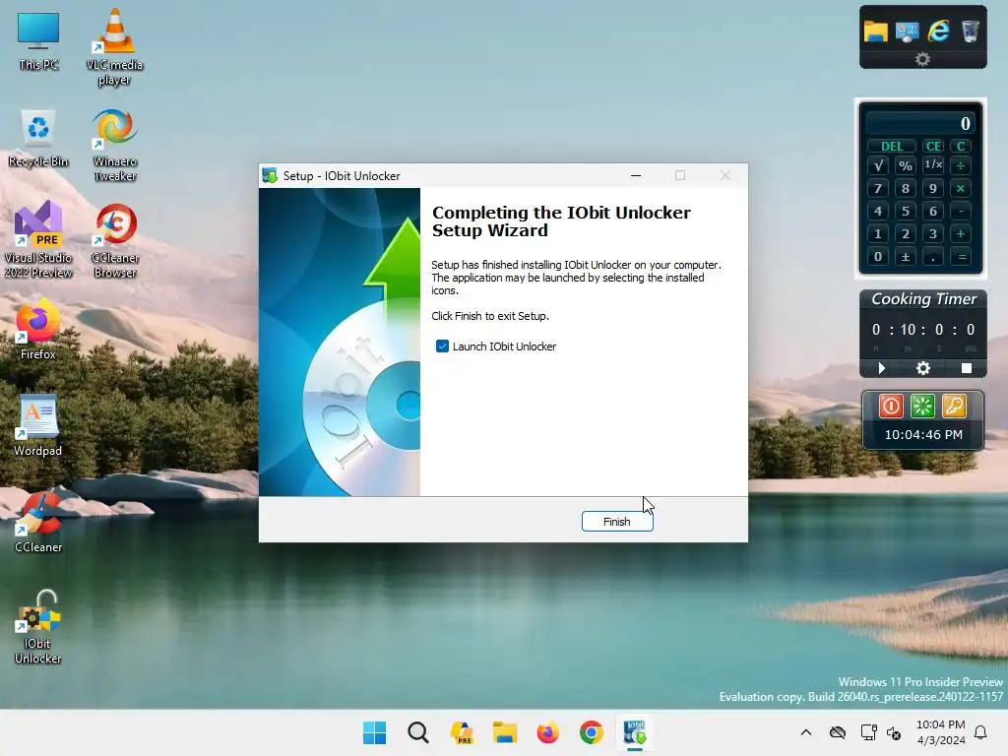Viewport: 1008px width, 756px height.
Task: Click the computer icon in launcher gadget
Action: [907, 31]
